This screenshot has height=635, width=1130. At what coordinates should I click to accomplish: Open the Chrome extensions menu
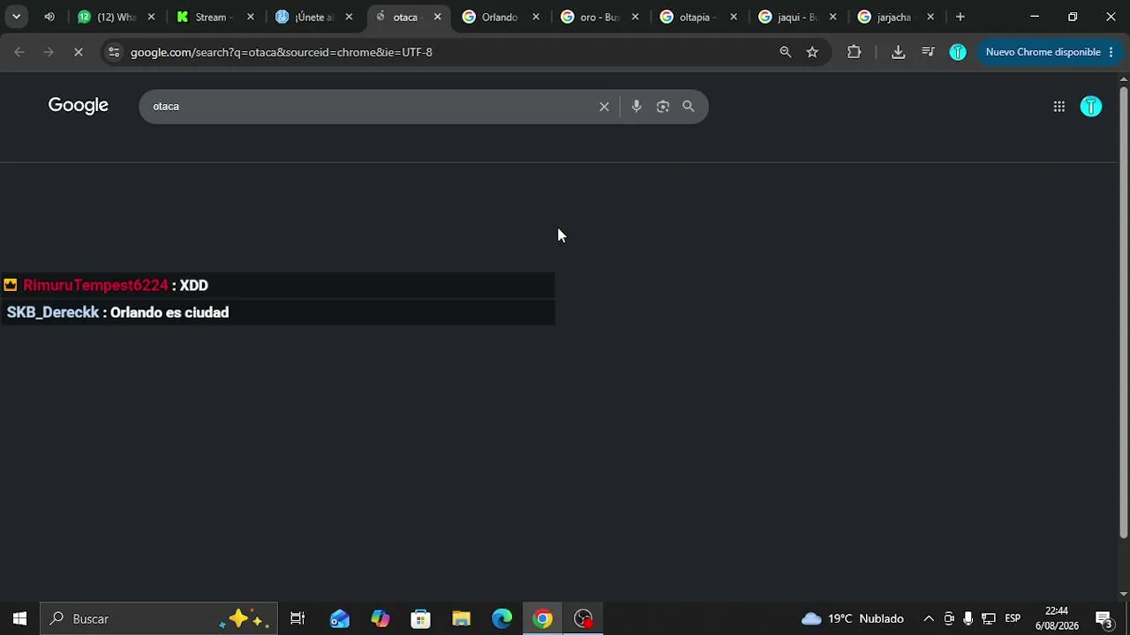point(854,52)
